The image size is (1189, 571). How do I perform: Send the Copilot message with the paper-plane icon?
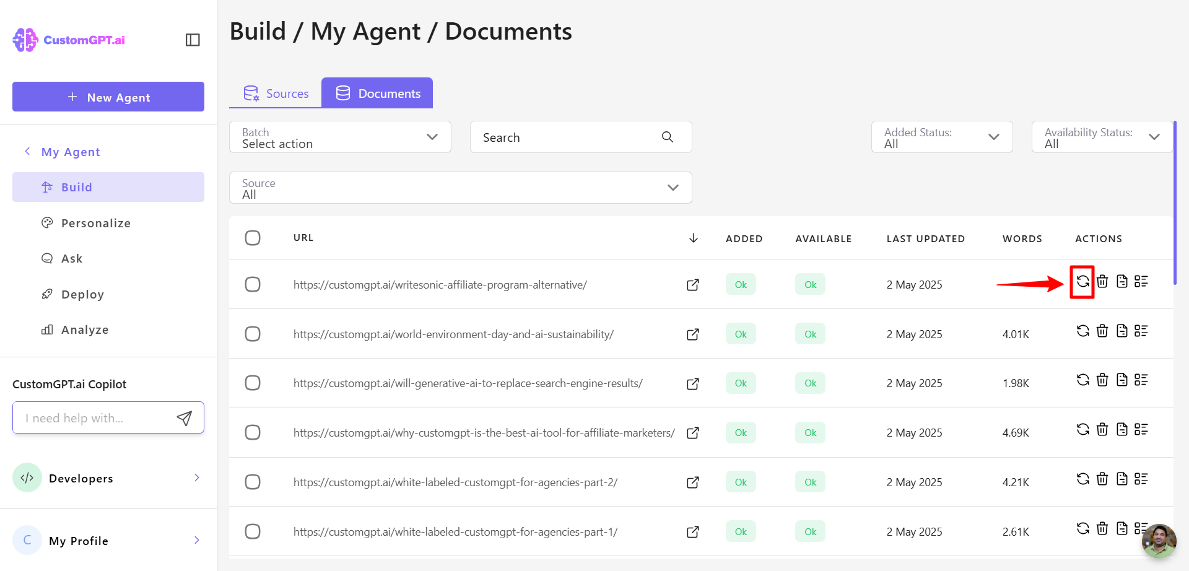(x=184, y=418)
